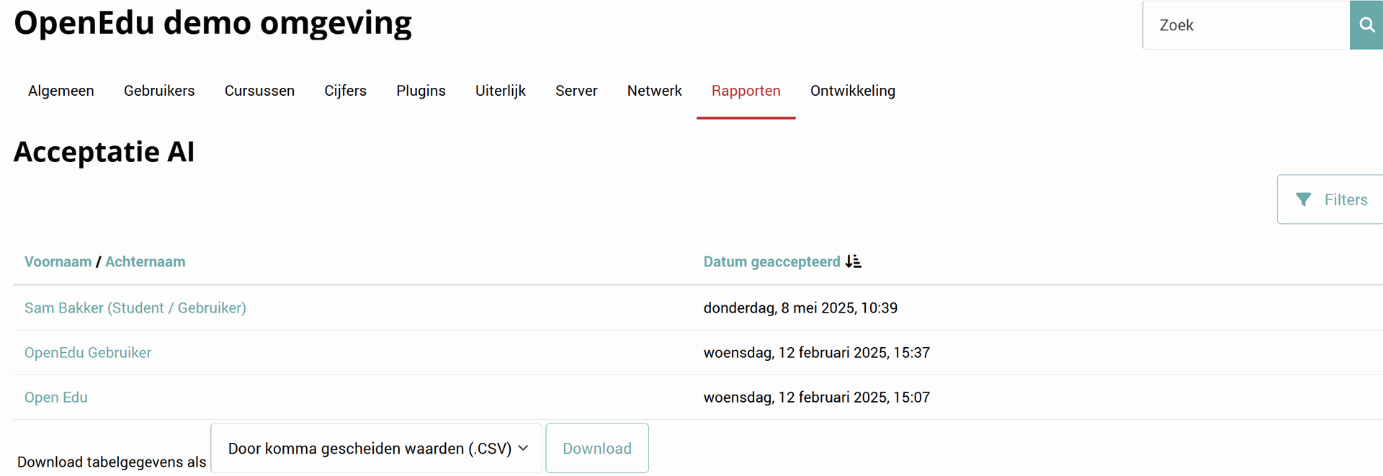Click the descending sort icon

(854, 261)
